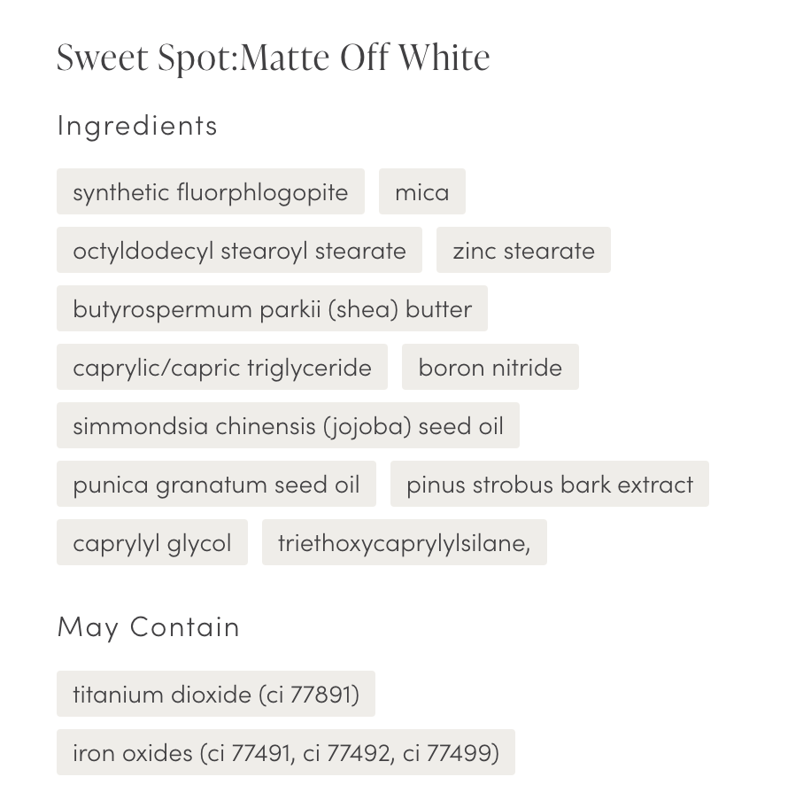Click the titanium dioxide (ci 77891) tag

[216, 694]
